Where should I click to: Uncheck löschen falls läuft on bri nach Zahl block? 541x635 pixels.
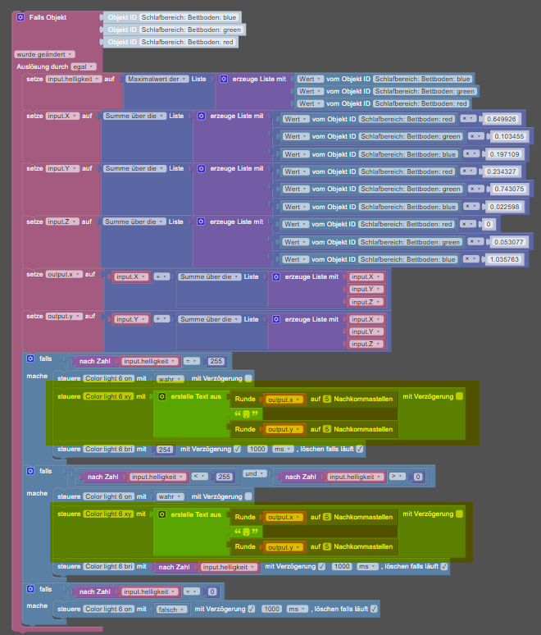444,566
